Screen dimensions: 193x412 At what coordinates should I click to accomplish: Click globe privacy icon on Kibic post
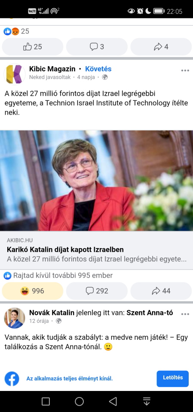(x=105, y=77)
